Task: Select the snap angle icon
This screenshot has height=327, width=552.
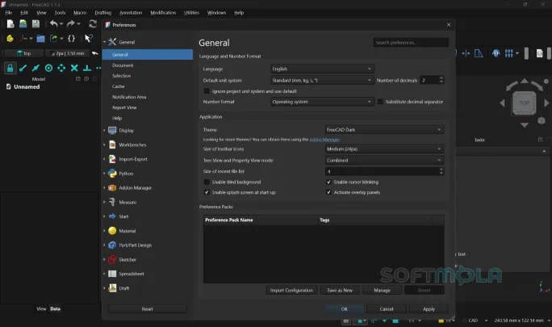Action: 61,68
